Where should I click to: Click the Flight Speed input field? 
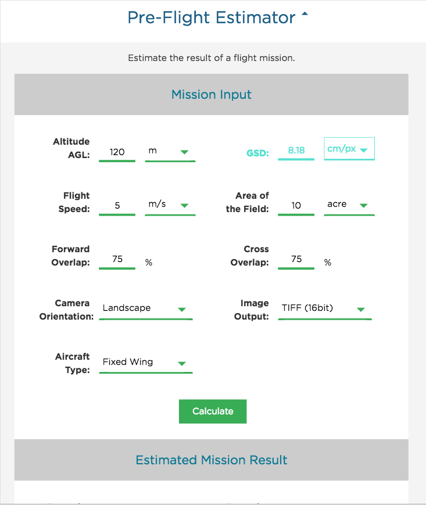click(117, 206)
